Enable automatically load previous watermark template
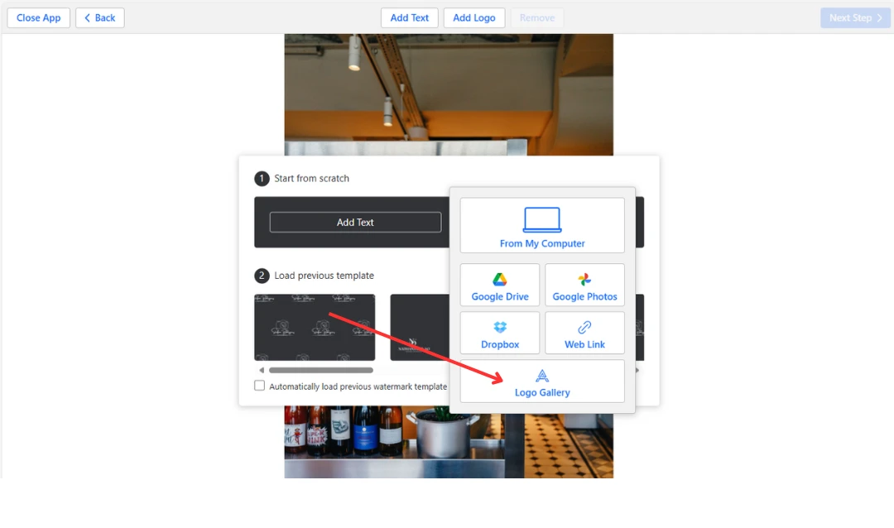This screenshot has height=528, width=894. click(260, 386)
